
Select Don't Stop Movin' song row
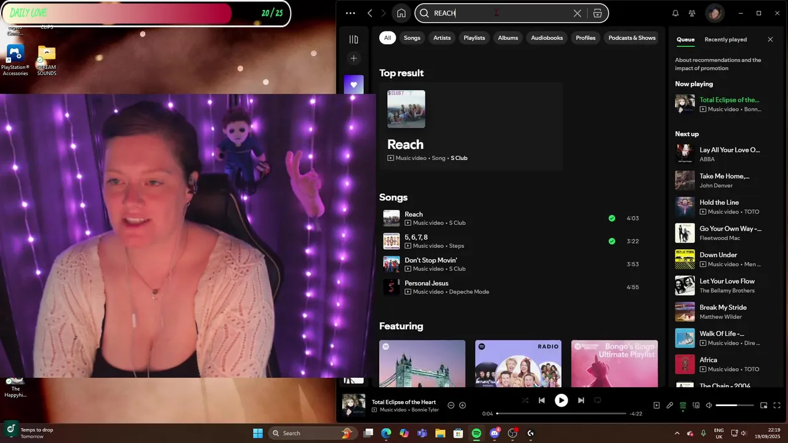(x=511, y=264)
